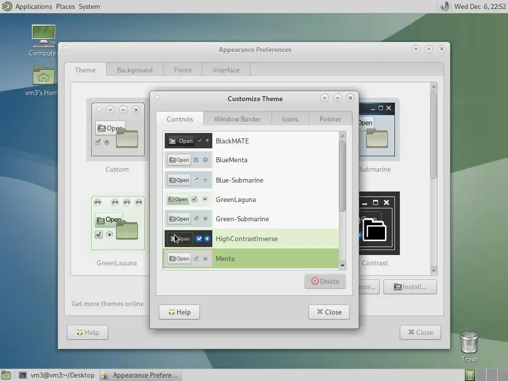Viewport: 508px width, 381px height.
Task: Select GreenLaguna in the controls list
Action: click(x=251, y=199)
